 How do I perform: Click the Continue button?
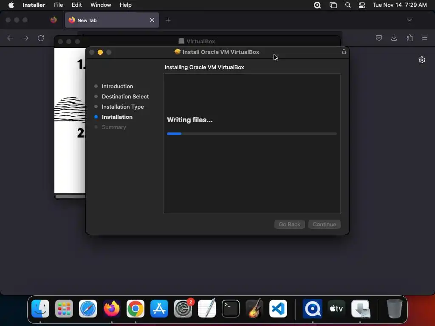coord(324,224)
